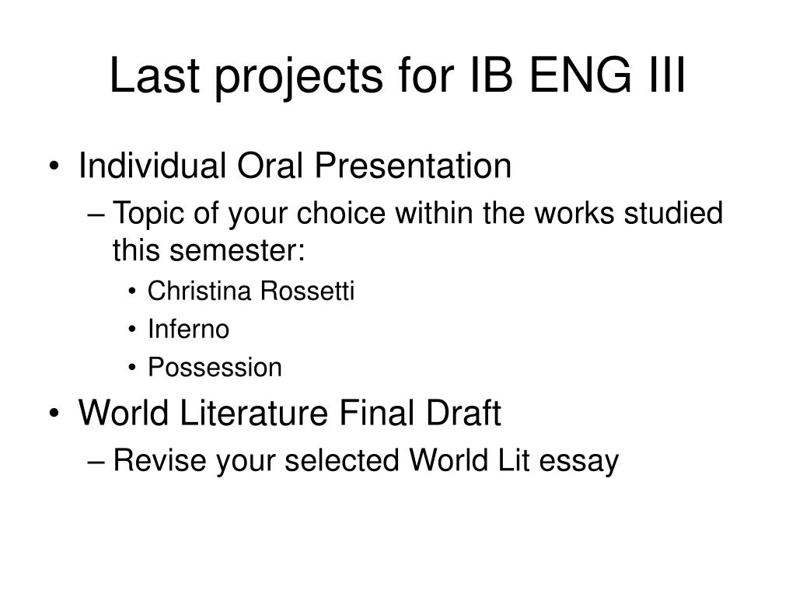Click the "this semester:" text line
Screen dimensions: 796x597
(208, 250)
